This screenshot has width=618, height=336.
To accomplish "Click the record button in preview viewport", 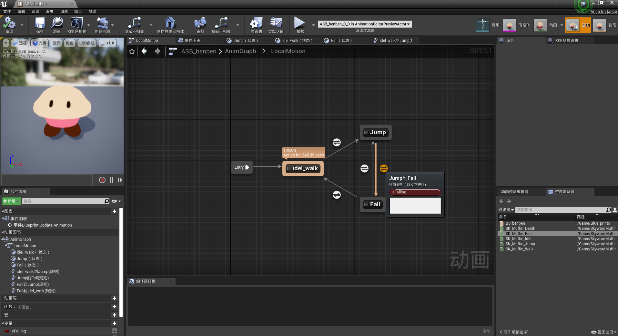I will [102, 180].
